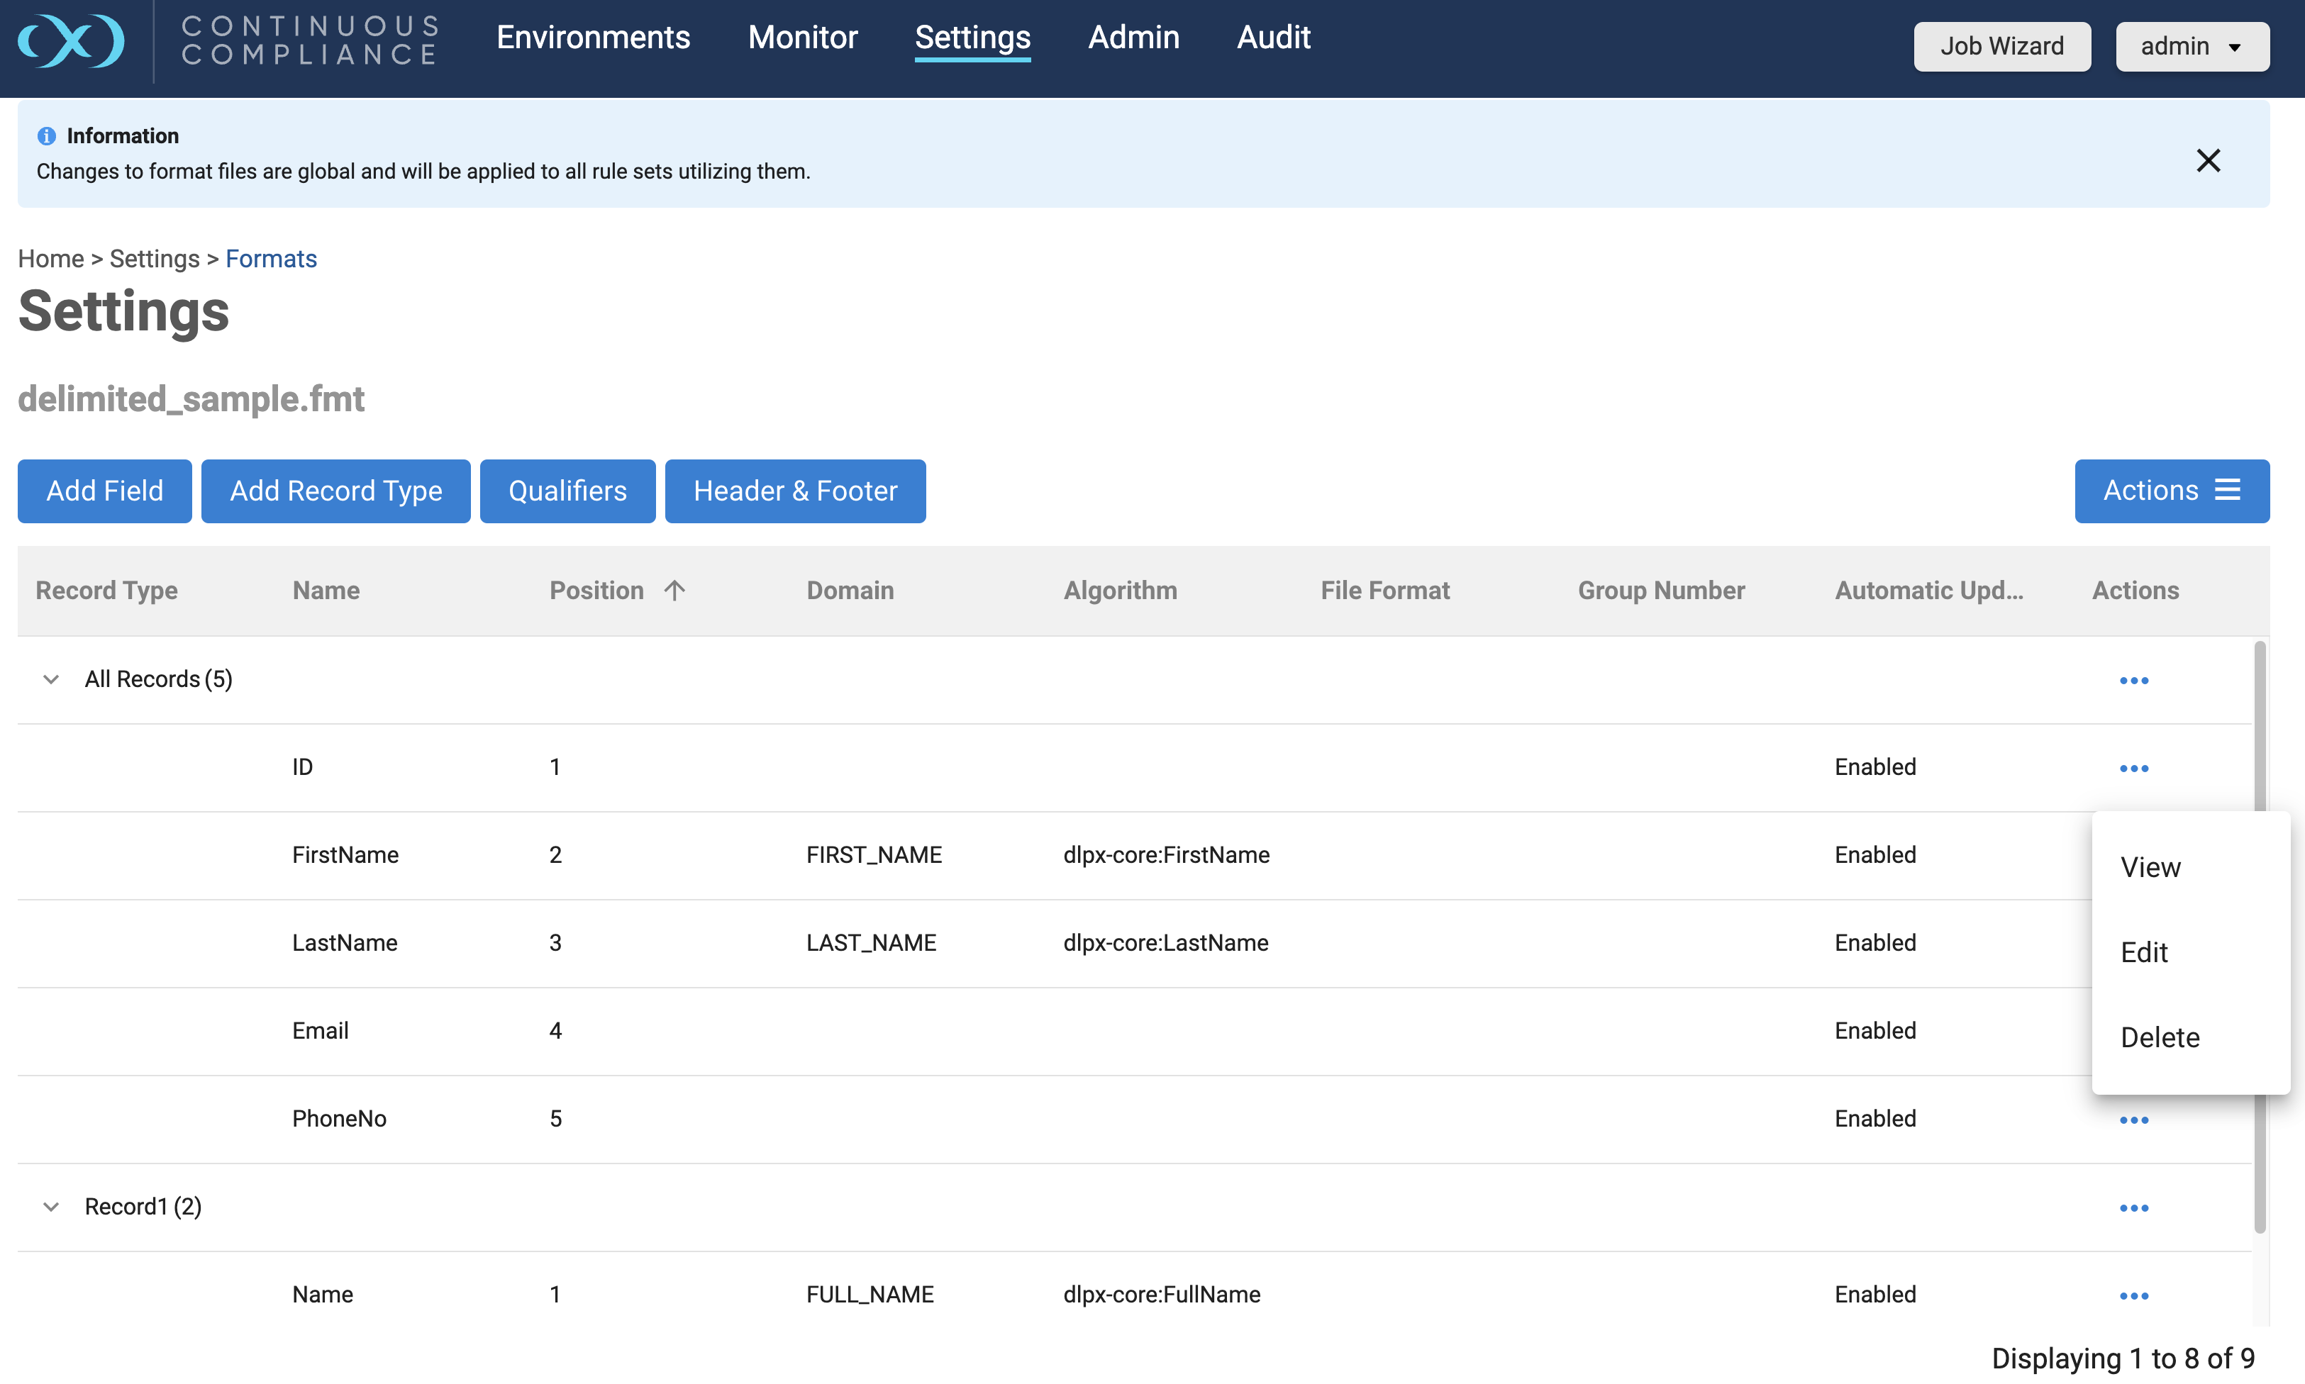Click the Add Record Type button
Viewport: 2305px width, 1384px height.
[x=335, y=491]
